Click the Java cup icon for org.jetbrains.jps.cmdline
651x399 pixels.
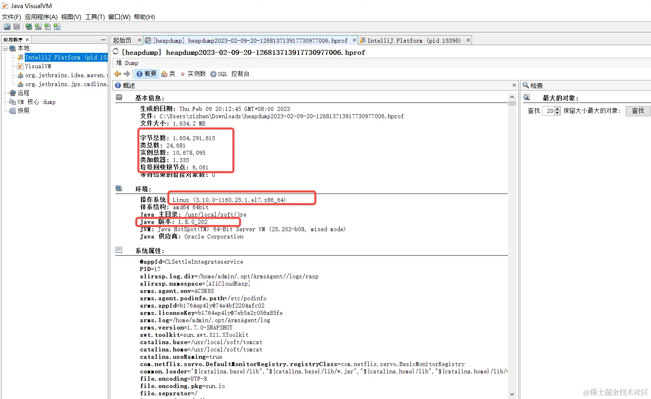click(20, 84)
